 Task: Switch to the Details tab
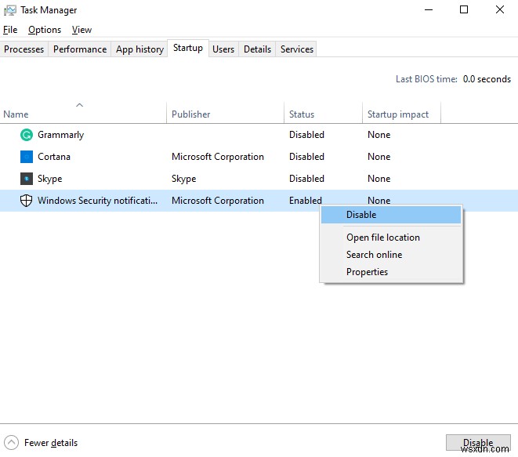coord(257,49)
